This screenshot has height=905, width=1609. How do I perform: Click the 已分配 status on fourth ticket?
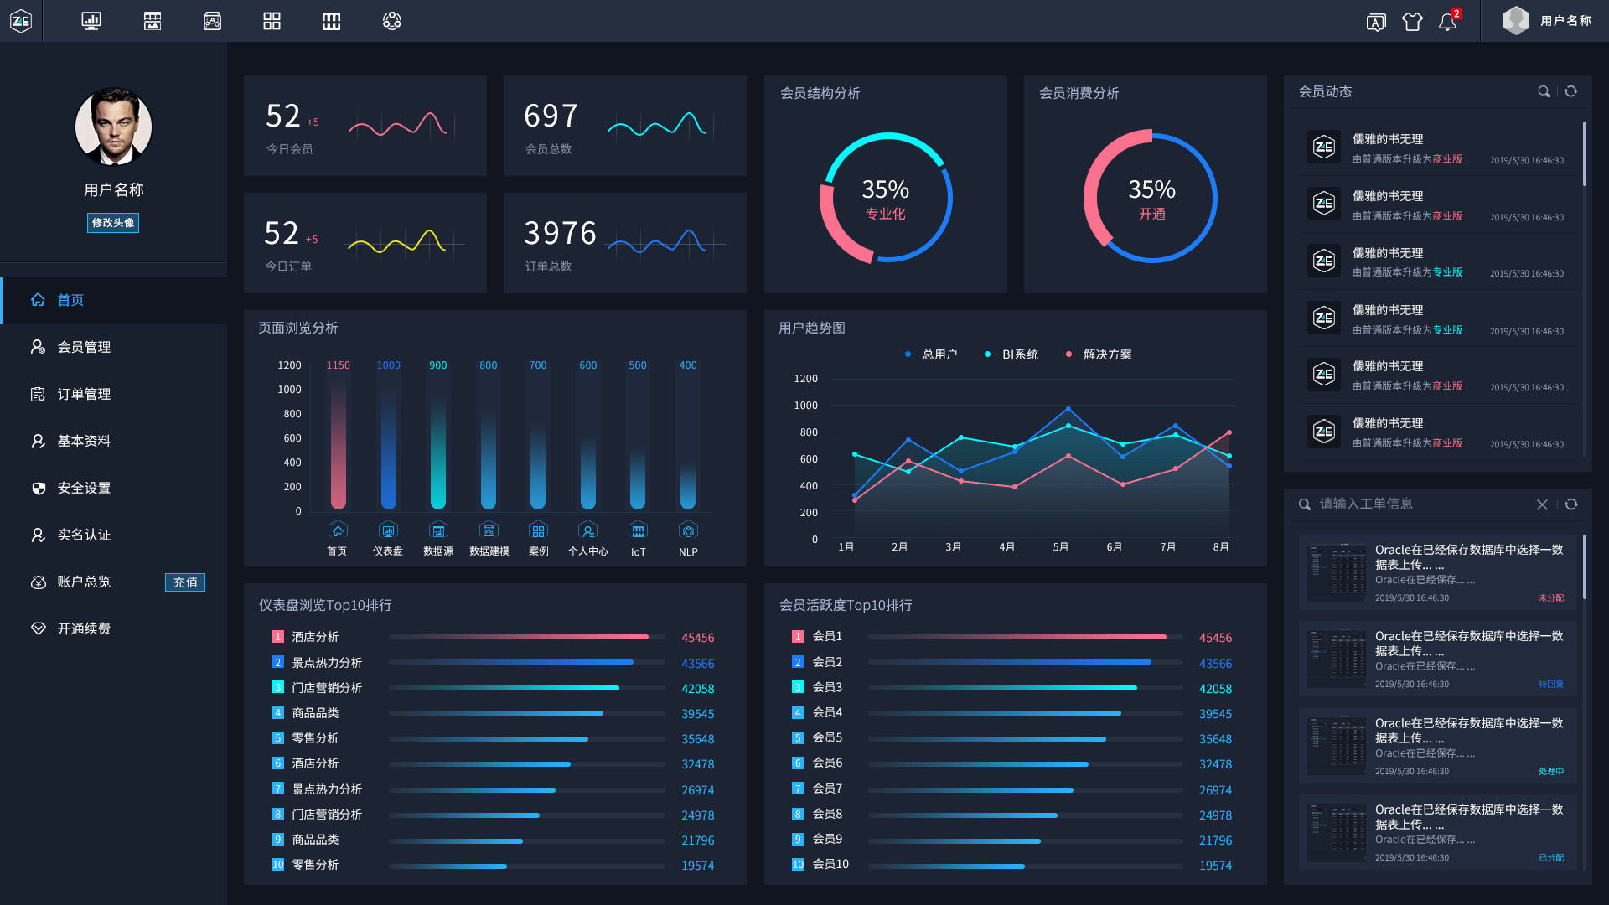1551,858
